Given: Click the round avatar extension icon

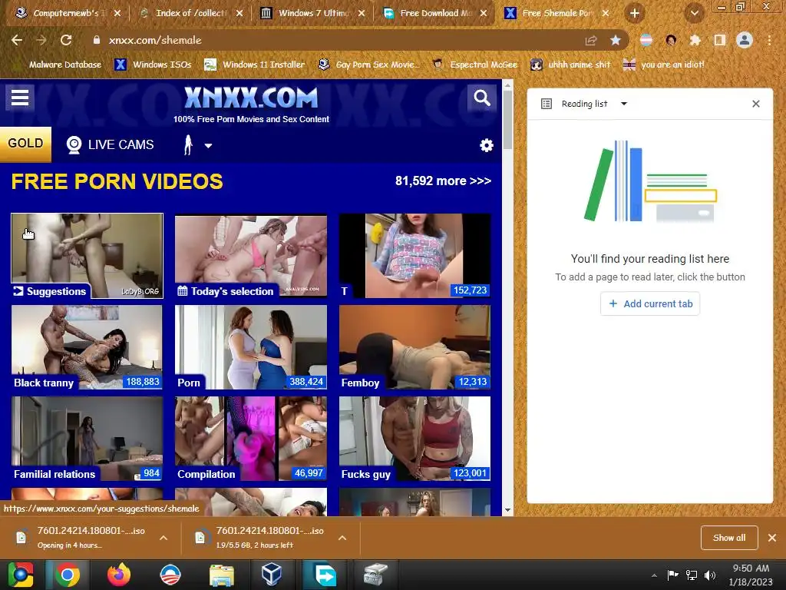Looking at the screenshot, I should tap(671, 40).
